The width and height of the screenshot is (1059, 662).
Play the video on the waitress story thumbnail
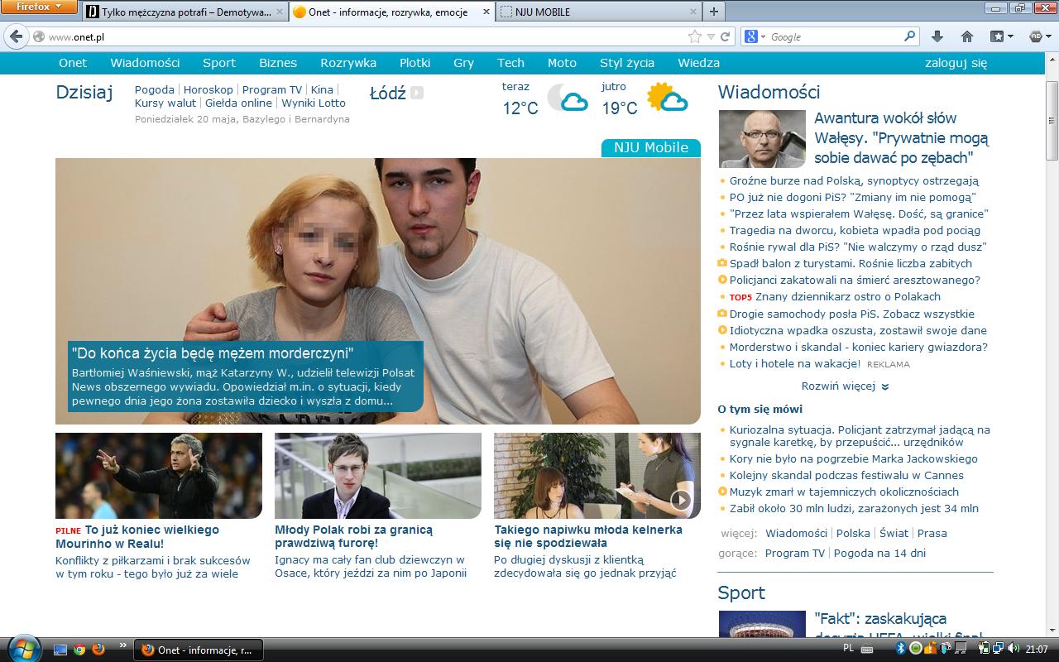click(680, 499)
